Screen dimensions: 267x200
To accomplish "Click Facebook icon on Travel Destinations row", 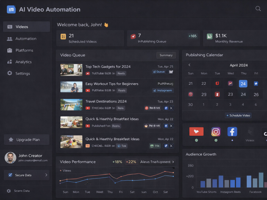I will [x=166, y=108].
